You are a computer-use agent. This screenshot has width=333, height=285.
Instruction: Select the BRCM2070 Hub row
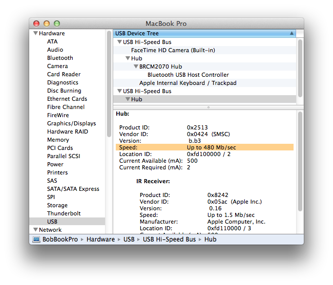pyautogui.click(x=204, y=67)
